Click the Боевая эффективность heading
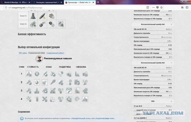This screenshot has width=191, height=122. coord(32,34)
